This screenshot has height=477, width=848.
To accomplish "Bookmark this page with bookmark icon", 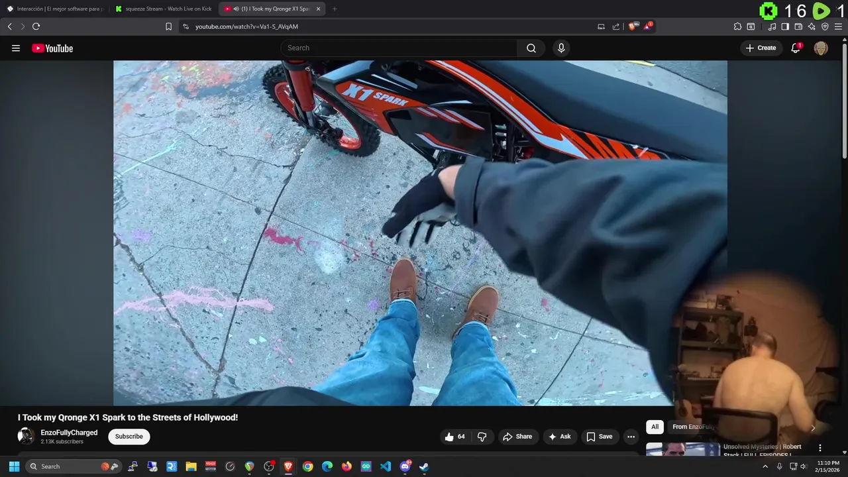I will [168, 26].
